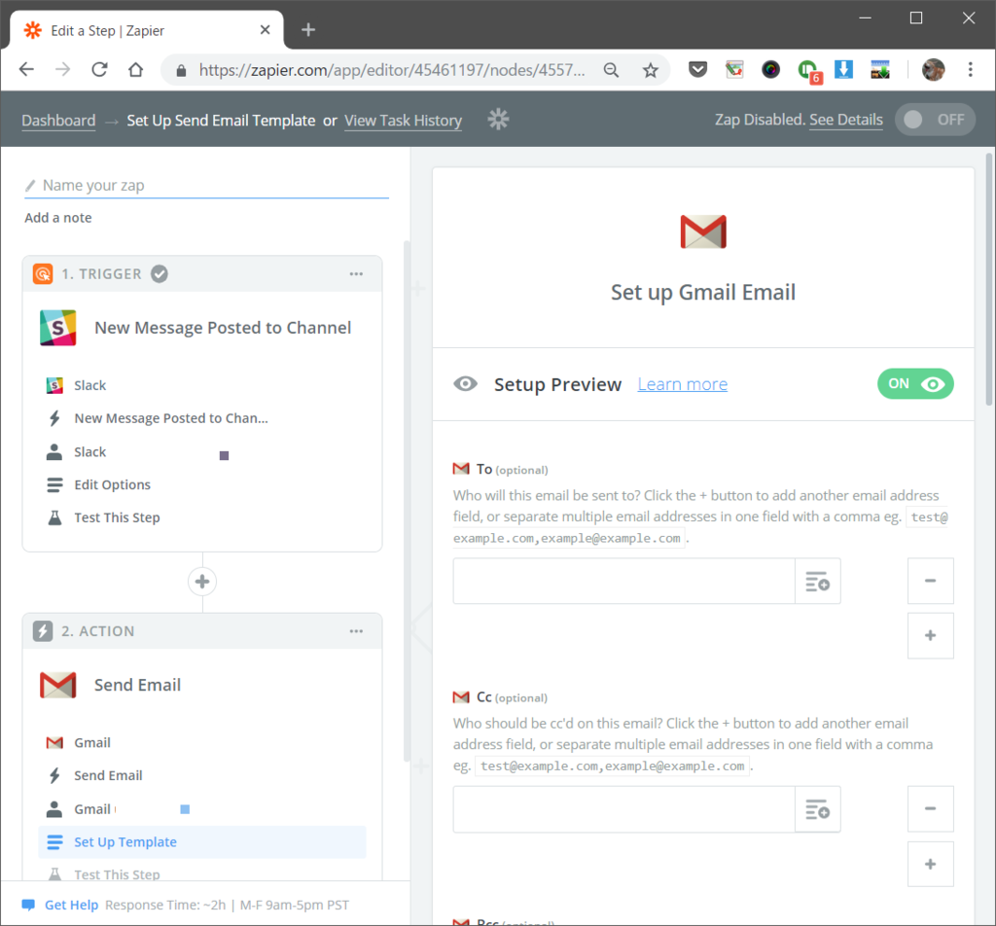Click the colorful circle extension icon
The height and width of the screenshot is (926, 996).
[x=770, y=69]
